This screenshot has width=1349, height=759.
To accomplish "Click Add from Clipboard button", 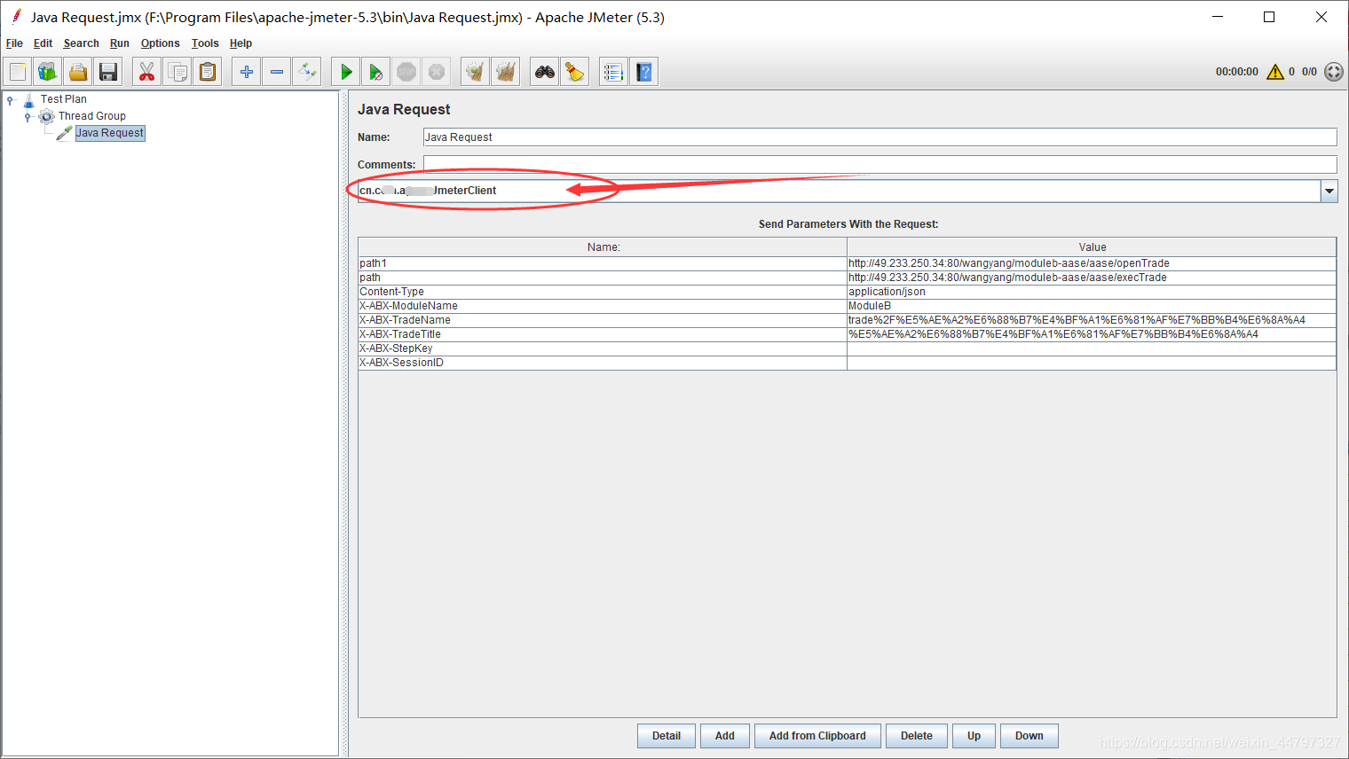I will pos(817,736).
